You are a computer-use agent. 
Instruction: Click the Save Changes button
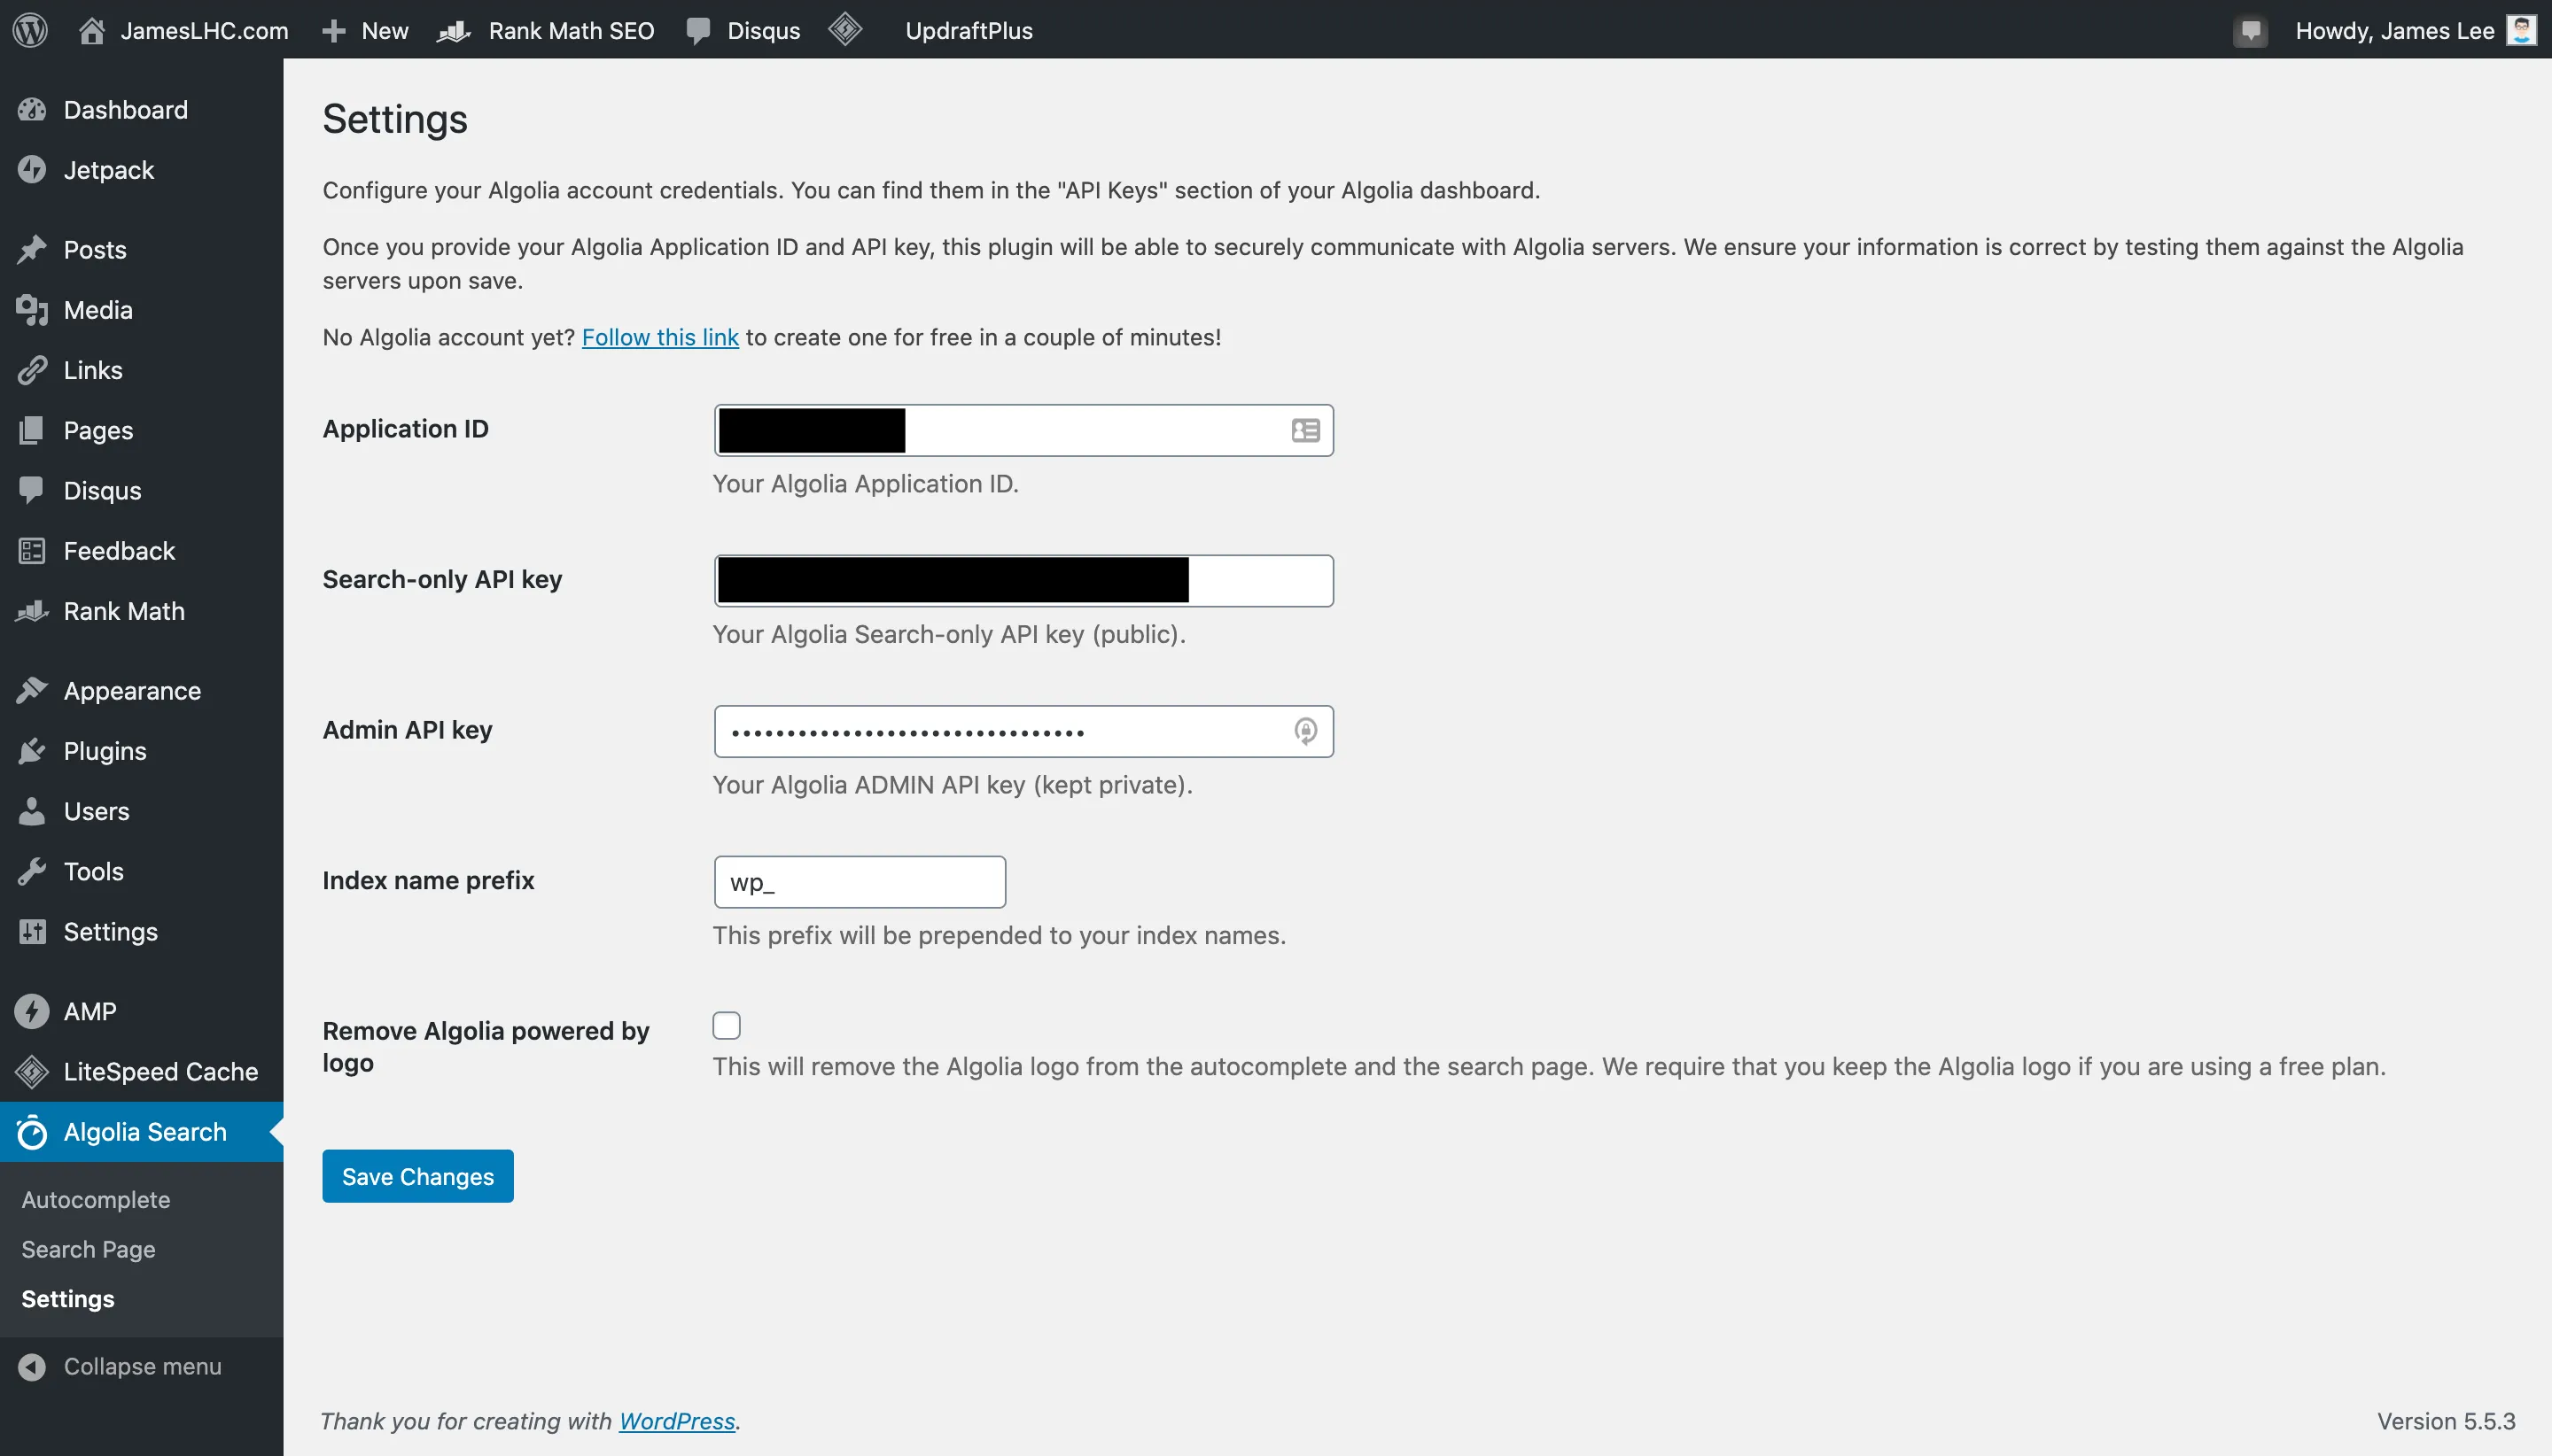(418, 1176)
